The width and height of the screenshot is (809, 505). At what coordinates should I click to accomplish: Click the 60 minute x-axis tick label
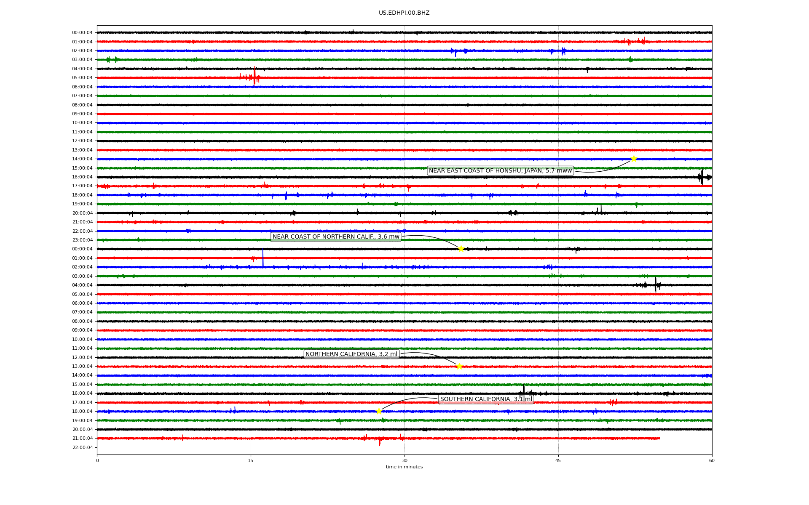712,460
